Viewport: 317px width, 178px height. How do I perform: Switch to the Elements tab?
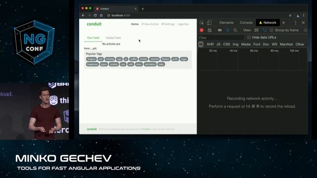click(x=226, y=23)
